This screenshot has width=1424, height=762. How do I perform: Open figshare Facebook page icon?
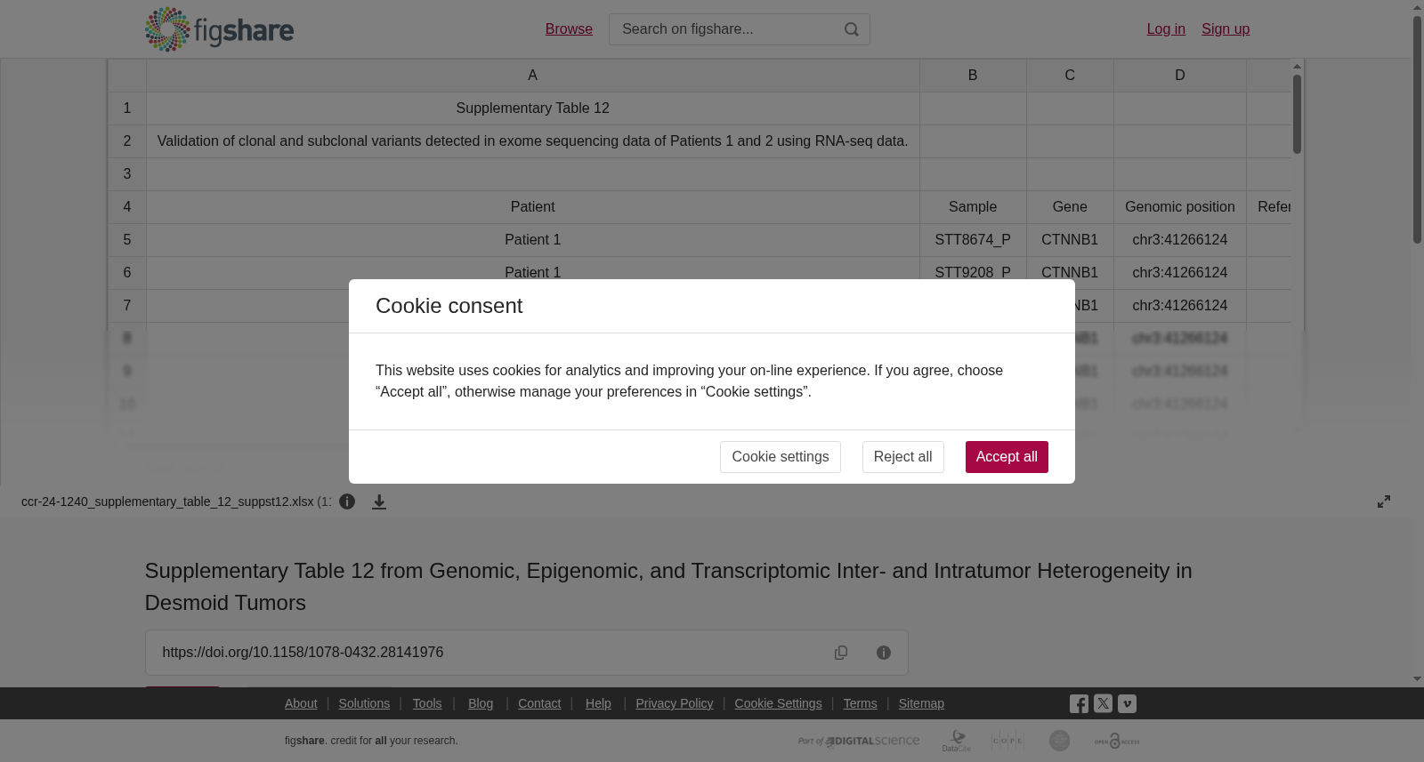[1079, 703]
